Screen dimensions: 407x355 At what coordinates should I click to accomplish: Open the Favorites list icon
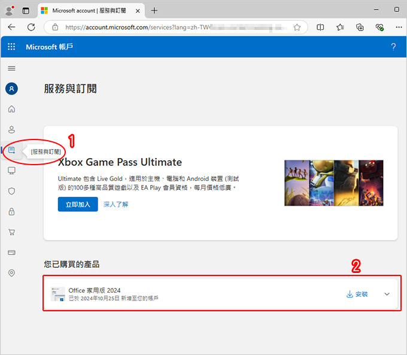(340, 28)
